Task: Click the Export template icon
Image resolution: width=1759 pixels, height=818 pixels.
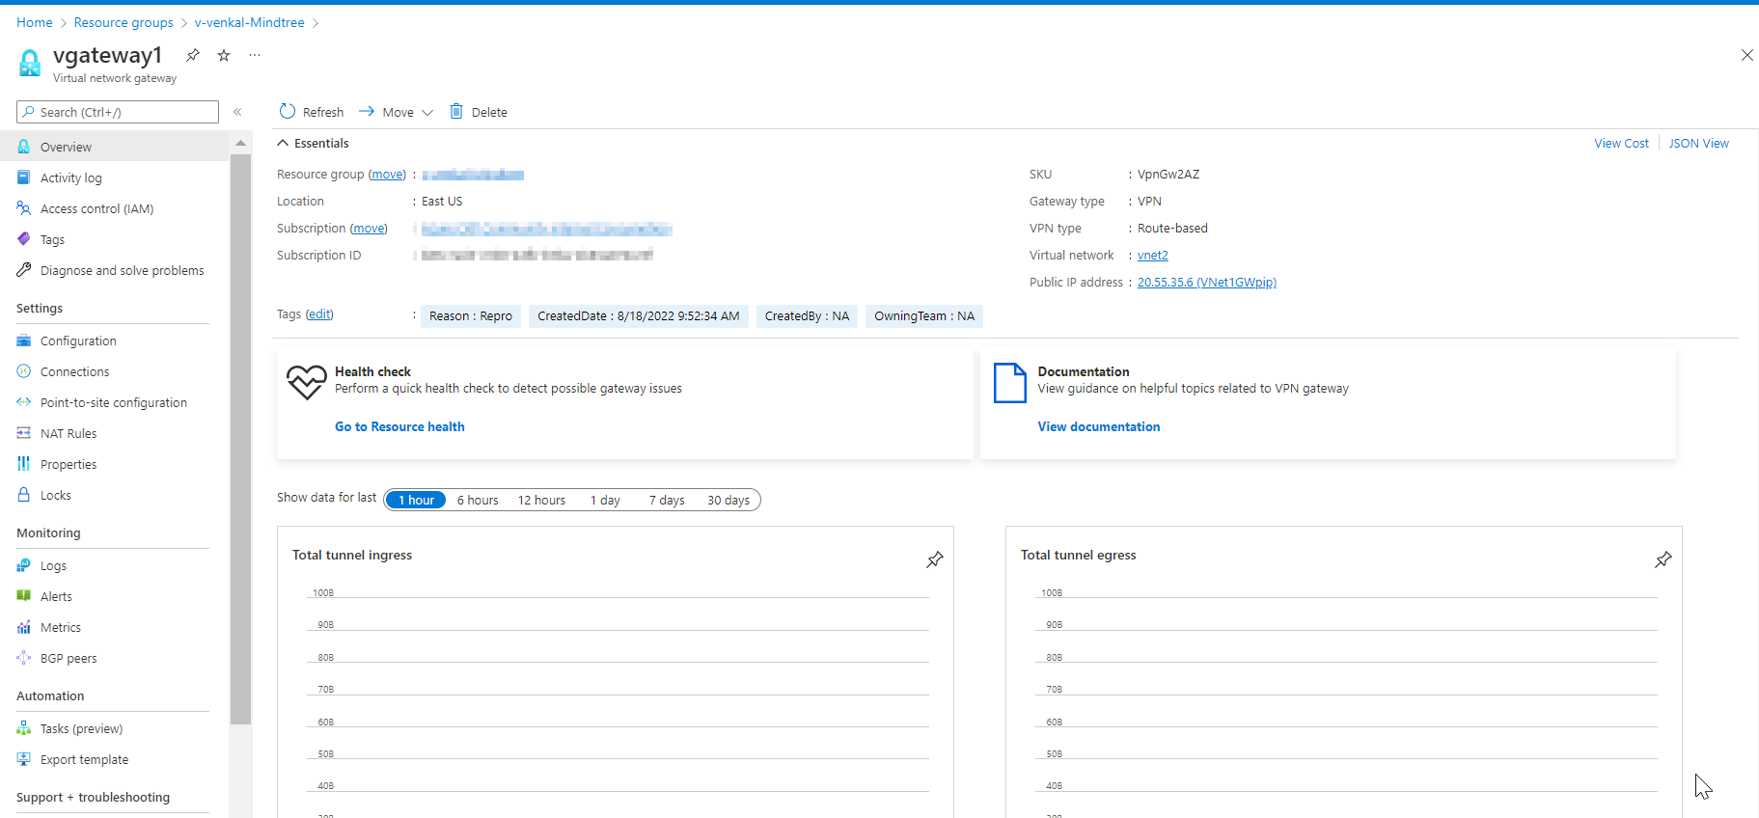Action: click(24, 759)
